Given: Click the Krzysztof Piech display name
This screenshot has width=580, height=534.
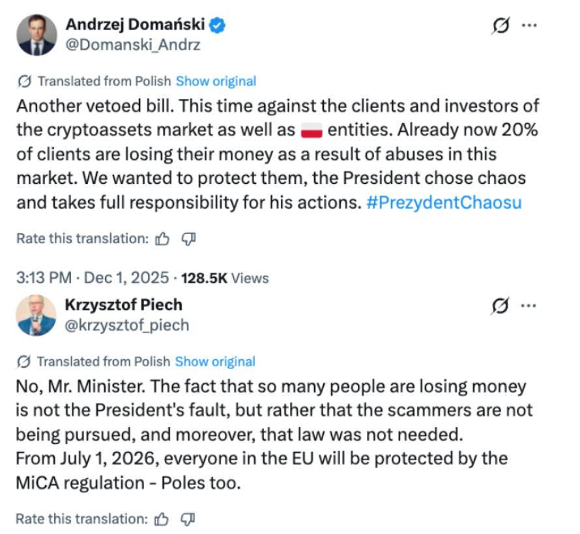Looking at the screenshot, I should click(x=124, y=304).
